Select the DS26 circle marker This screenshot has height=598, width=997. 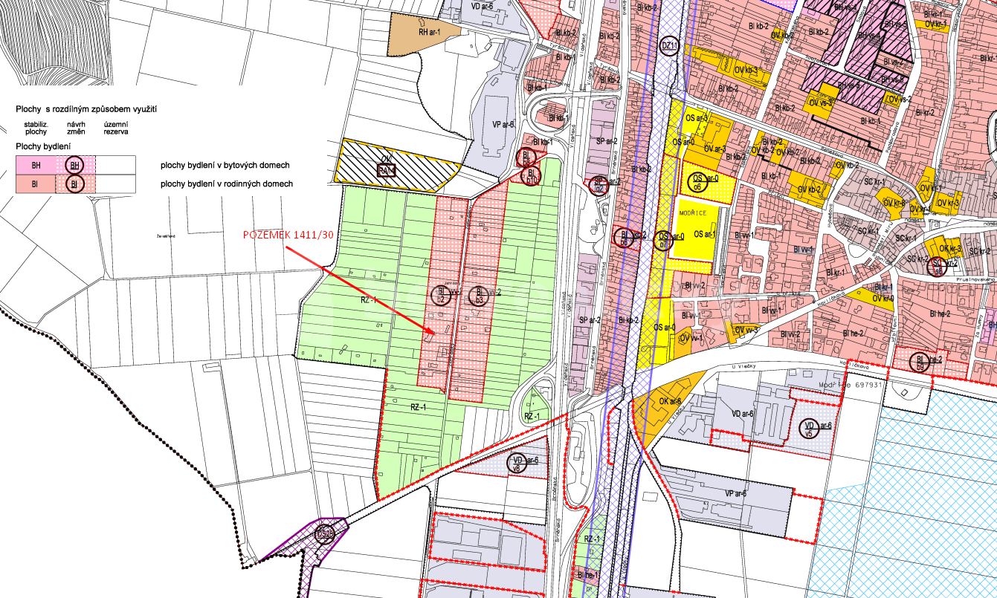tap(323, 533)
